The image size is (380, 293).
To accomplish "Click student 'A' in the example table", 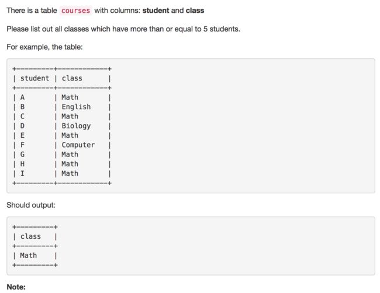I will tap(22, 97).
